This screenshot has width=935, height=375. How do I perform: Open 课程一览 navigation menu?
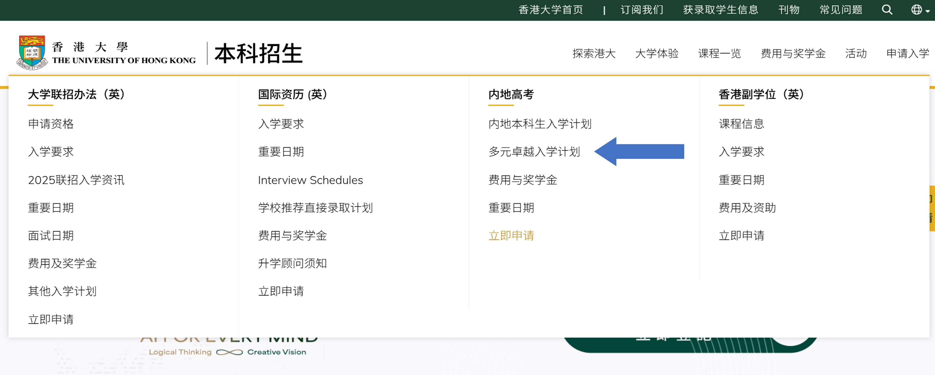(x=719, y=54)
